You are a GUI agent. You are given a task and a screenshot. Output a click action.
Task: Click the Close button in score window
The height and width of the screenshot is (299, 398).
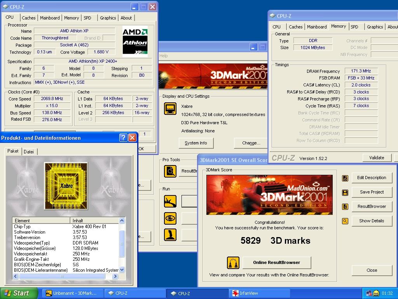click(372, 270)
